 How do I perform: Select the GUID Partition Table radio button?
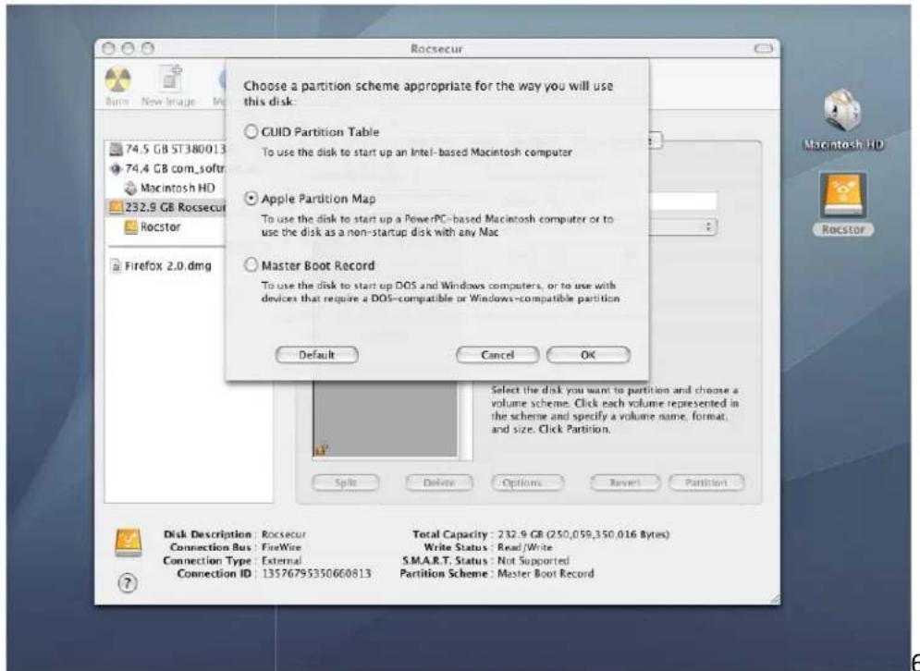(251, 132)
